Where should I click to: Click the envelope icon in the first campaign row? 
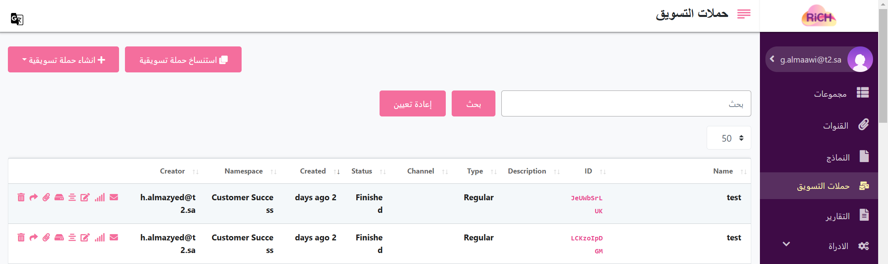[114, 197]
